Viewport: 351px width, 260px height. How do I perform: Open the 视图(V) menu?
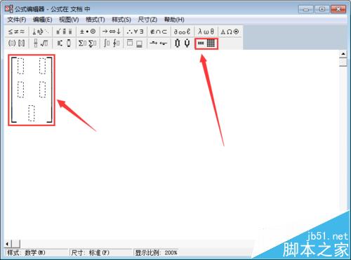click(x=69, y=20)
